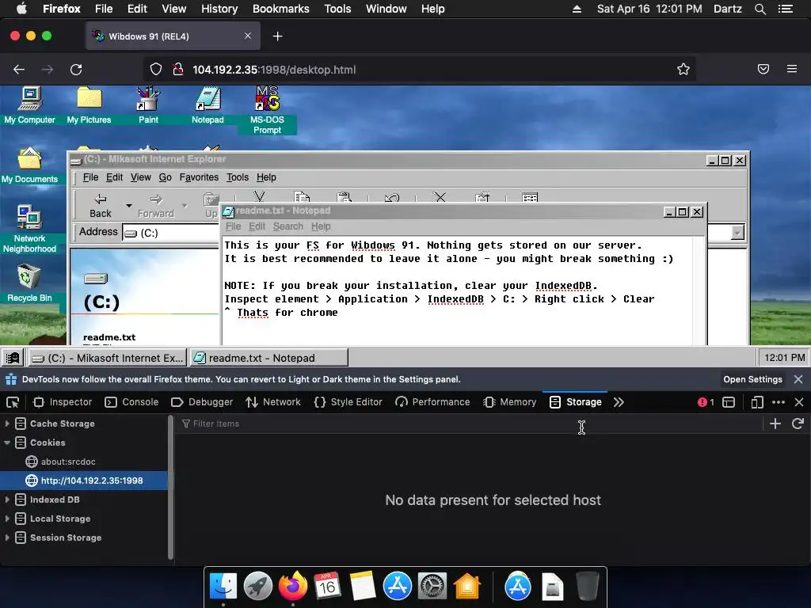
Task: Switch to Inspector tab
Action: [x=63, y=402]
